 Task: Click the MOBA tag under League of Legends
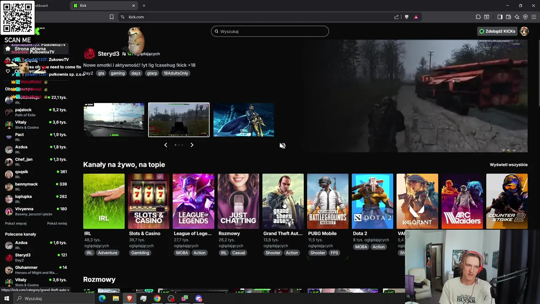pos(182,253)
